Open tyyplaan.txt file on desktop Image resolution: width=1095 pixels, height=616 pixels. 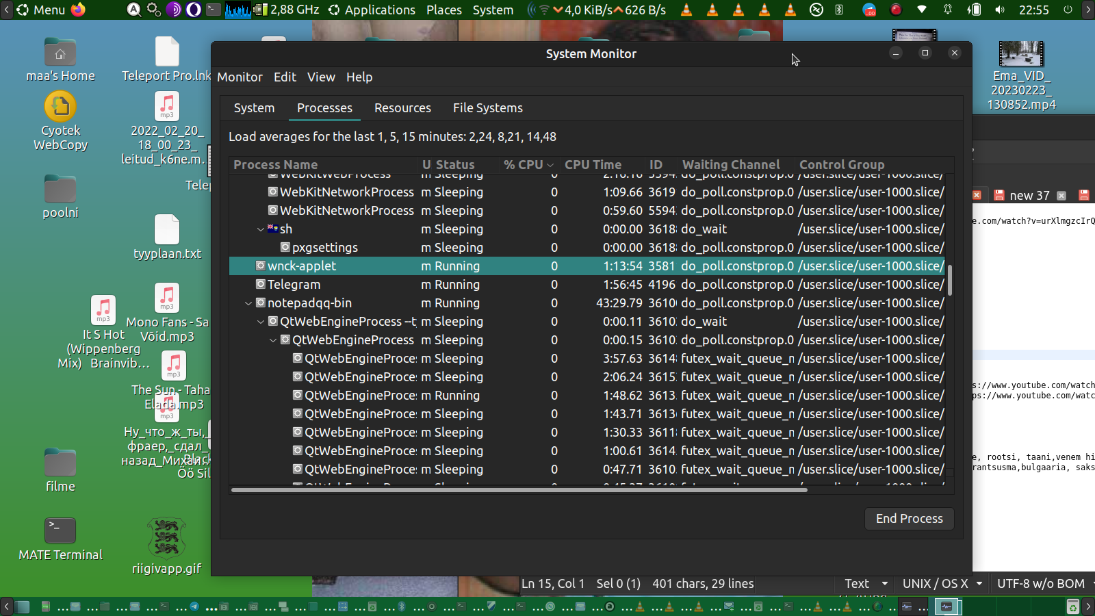167,230
